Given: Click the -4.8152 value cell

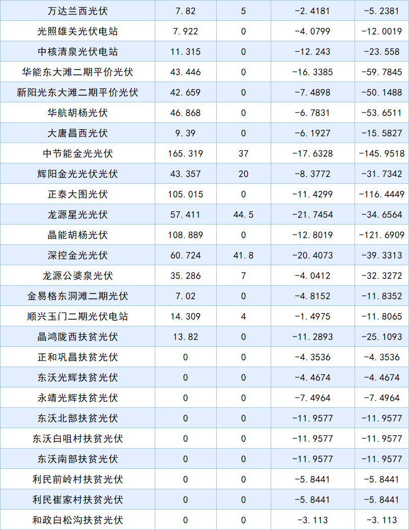Looking at the screenshot, I should 312,296.
